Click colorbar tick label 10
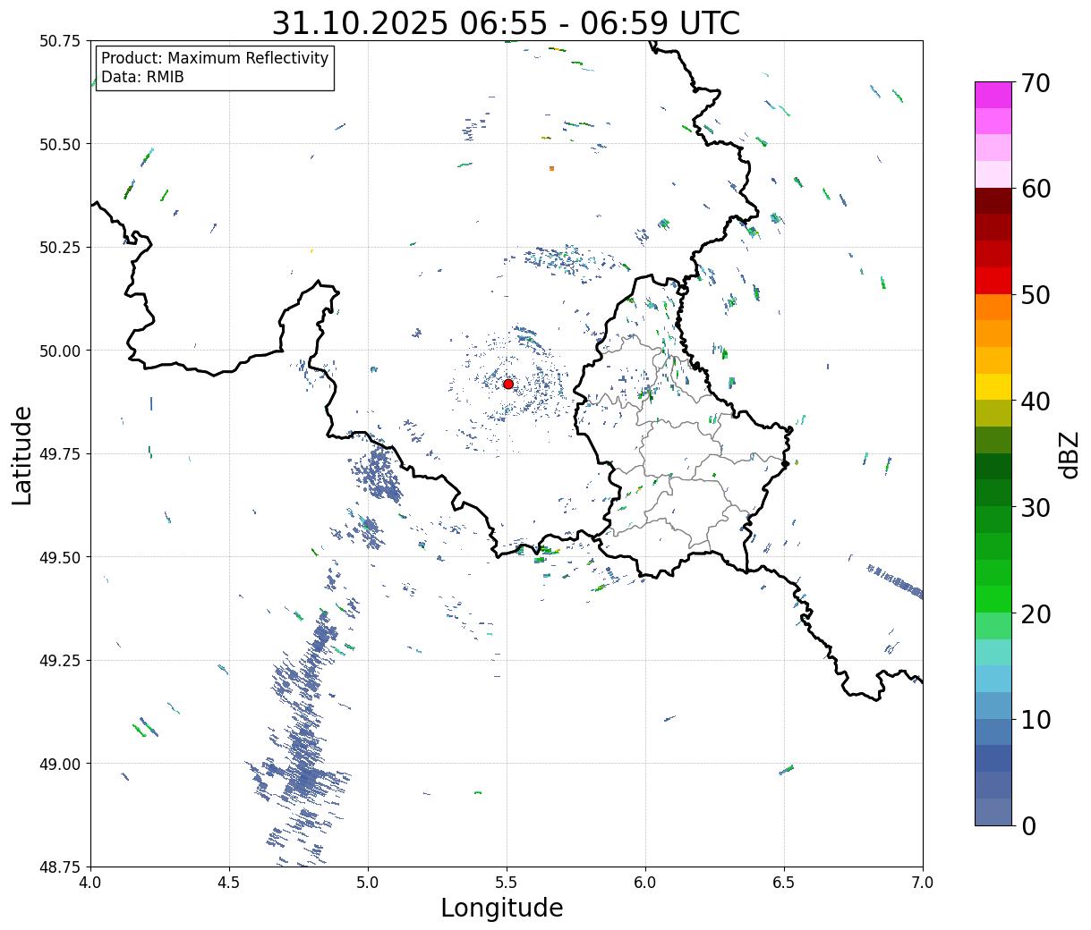Image resolution: width=1091 pixels, height=930 pixels. pyautogui.click(x=1036, y=719)
